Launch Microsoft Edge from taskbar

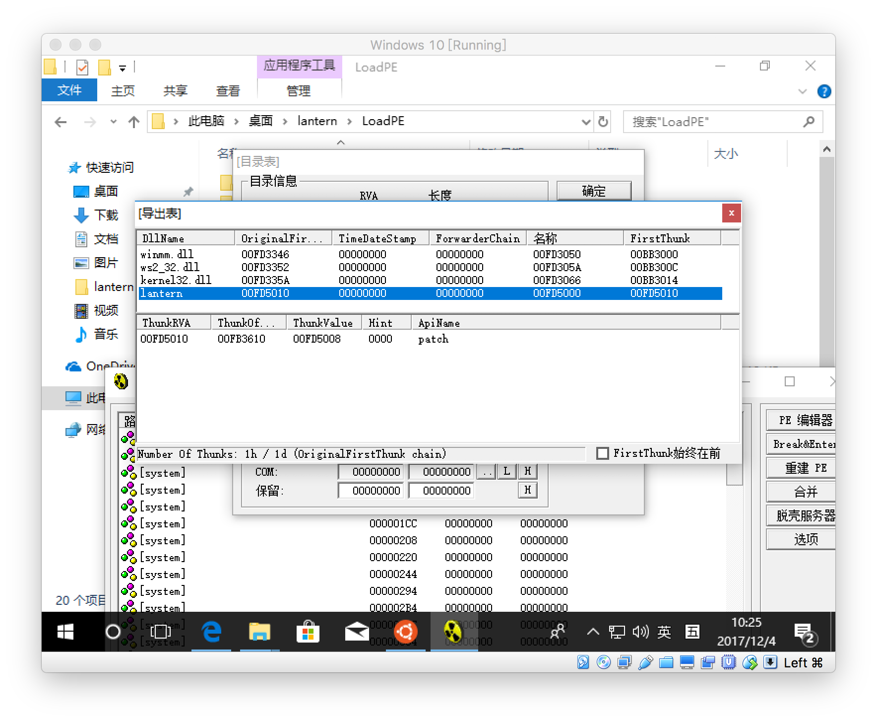[211, 632]
